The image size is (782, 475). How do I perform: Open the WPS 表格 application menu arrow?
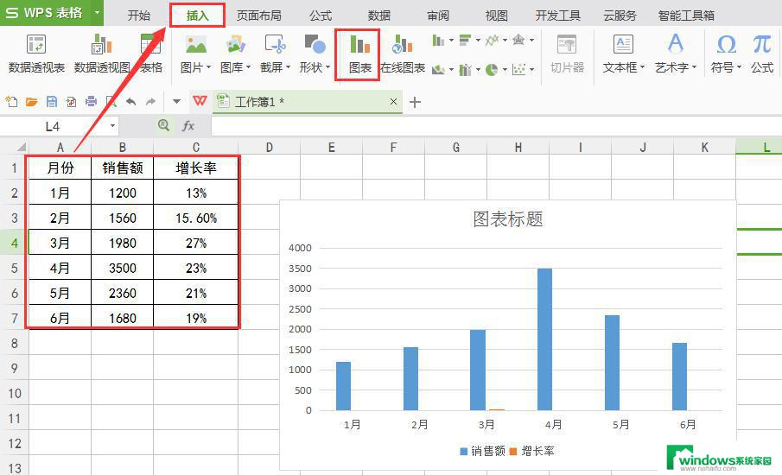pyautogui.click(x=97, y=12)
